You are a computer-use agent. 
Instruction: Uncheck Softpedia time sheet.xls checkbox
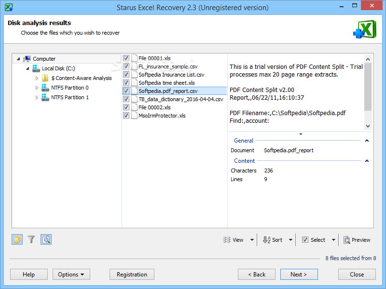(126, 82)
